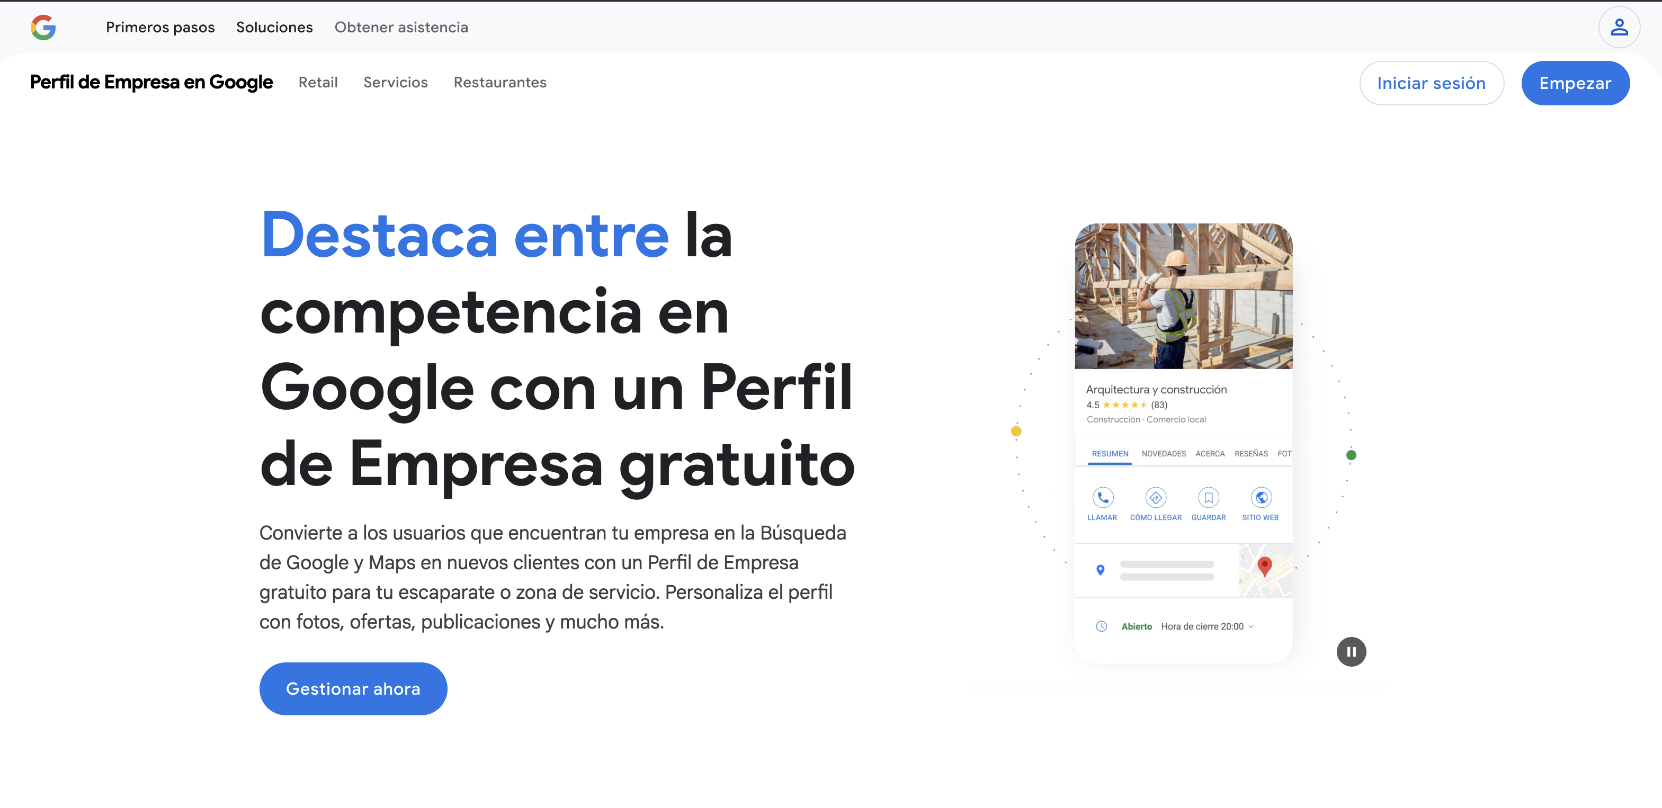Click the Guardar bookmark icon
The height and width of the screenshot is (808, 1662).
pos(1209,497)
